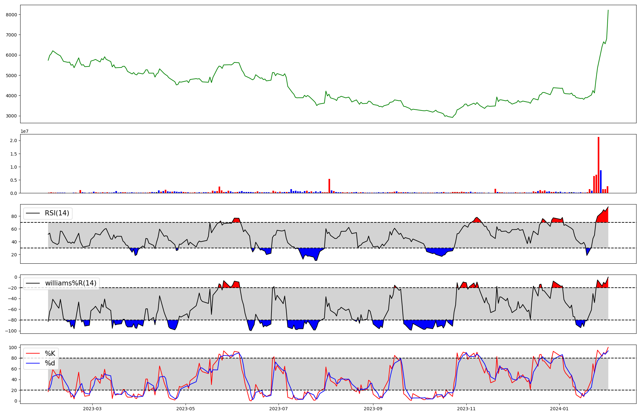
Task: Click the blue %d legend line sample
Action: (x=33, y=363)
